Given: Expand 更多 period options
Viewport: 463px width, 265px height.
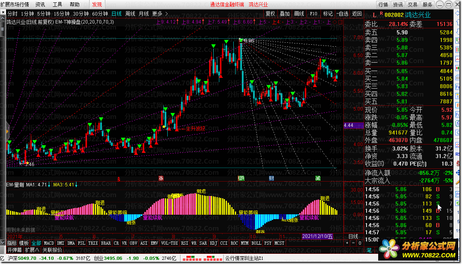Looking at the screenshot, I should (x=157, y=14).
